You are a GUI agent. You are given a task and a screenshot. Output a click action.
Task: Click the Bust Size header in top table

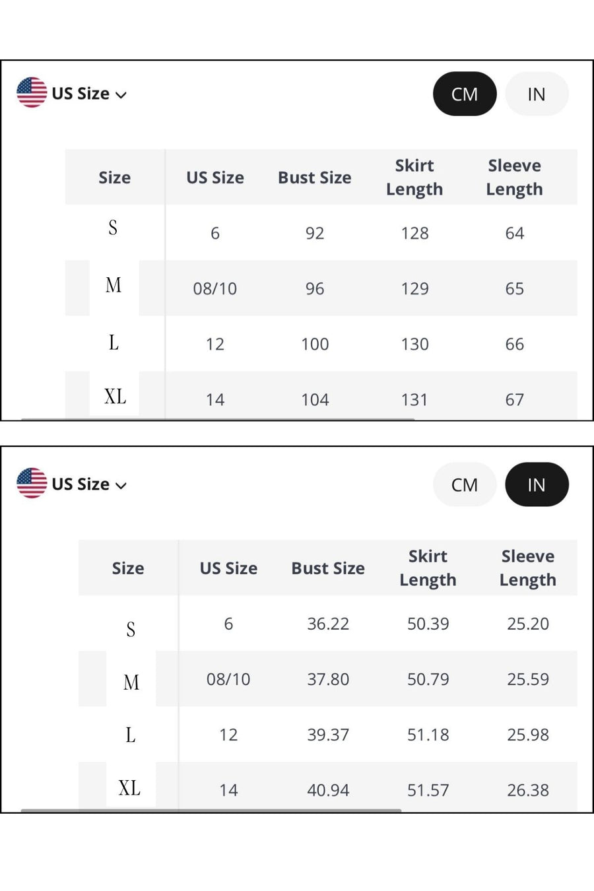[315, 178]
